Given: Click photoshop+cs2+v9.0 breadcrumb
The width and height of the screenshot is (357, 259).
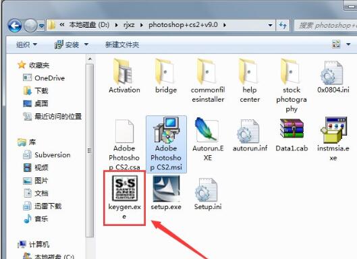Looking at the screenshot, I should [x=183, y=24].
